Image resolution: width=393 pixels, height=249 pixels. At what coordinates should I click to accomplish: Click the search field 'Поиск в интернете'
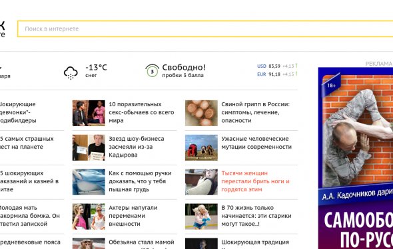point(205,29)
